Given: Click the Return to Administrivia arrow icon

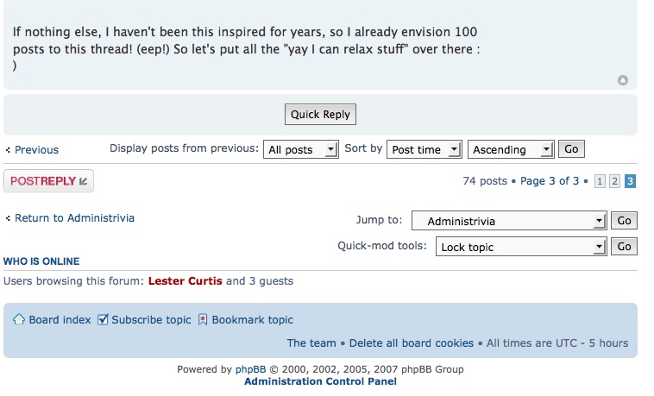Looking at the screenshot, I should (8, 218).
